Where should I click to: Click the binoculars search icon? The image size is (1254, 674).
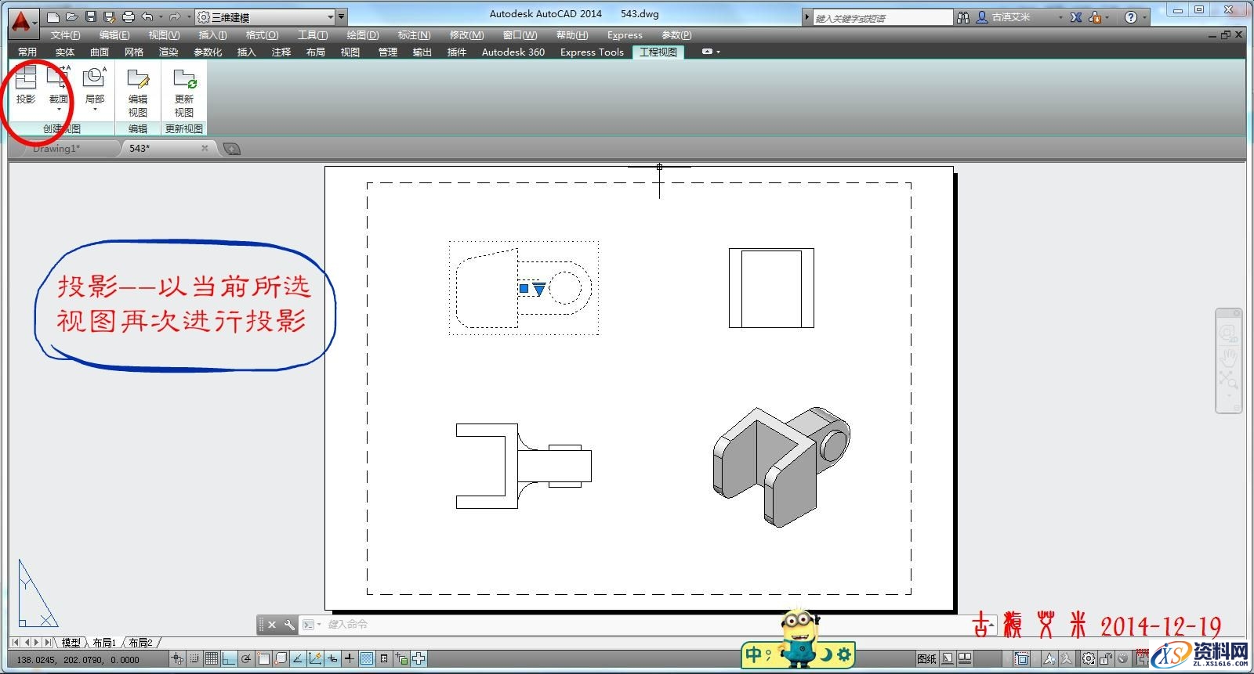coord(963,17)
